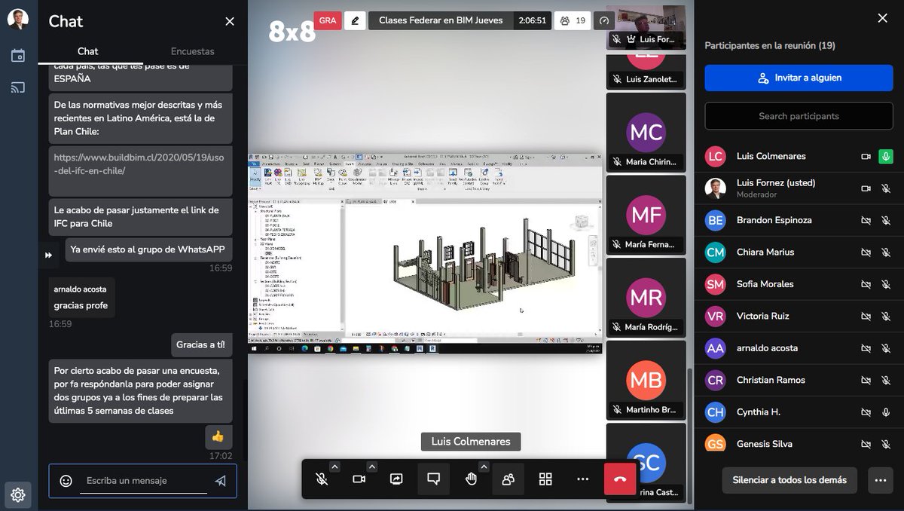Select María Rodríguez tile MR
904x511 pixels.
pyautogui.click(x=646, y=298)
